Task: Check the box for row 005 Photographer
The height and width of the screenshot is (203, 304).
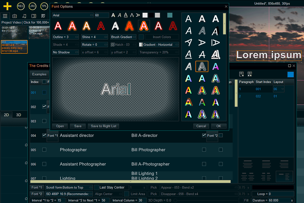Action: tap(44, 150)
